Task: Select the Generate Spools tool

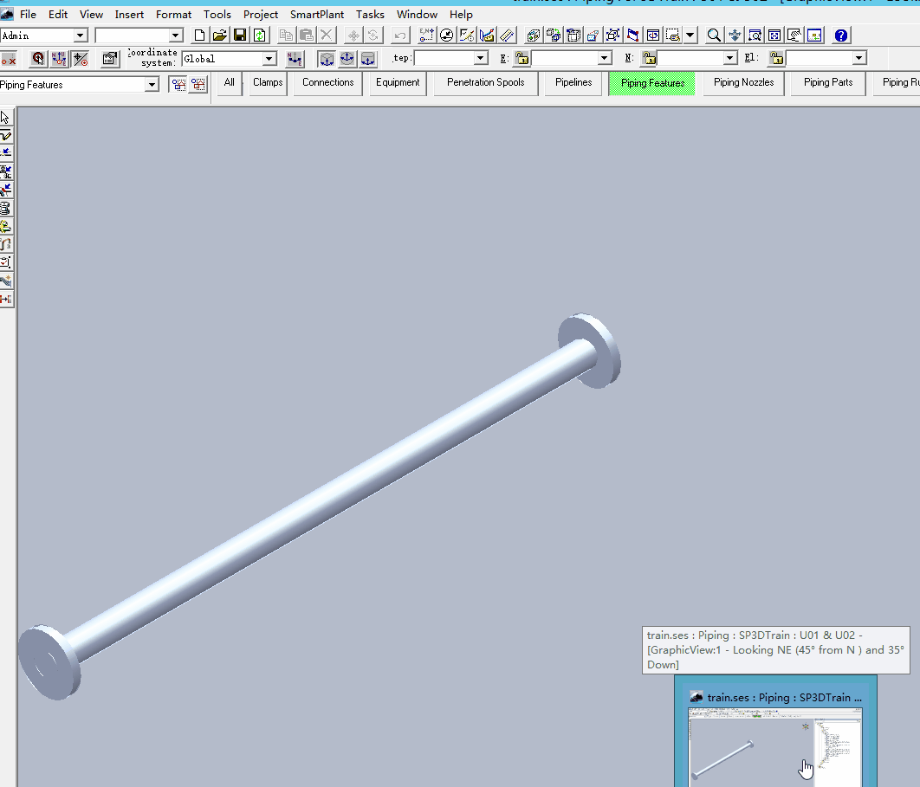Action: tap(6, 208)
